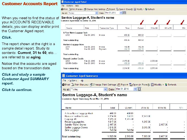This screenshot has width=187, height=140.
Task: Click Open in Excel in Aged Summary toolbar
Action: 139,85
